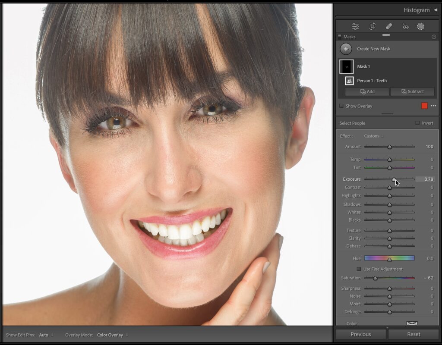Image resolution: width=442 pixels, height=345 pixels.
Task: Open the Red Eye correction tool
Action: pos(405,26)
